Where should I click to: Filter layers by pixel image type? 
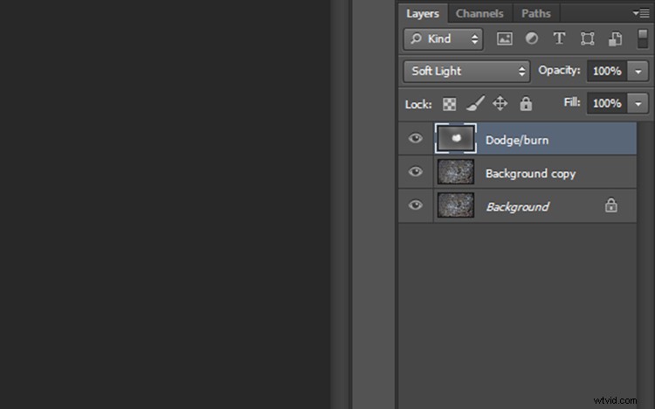tap(505, 39)
